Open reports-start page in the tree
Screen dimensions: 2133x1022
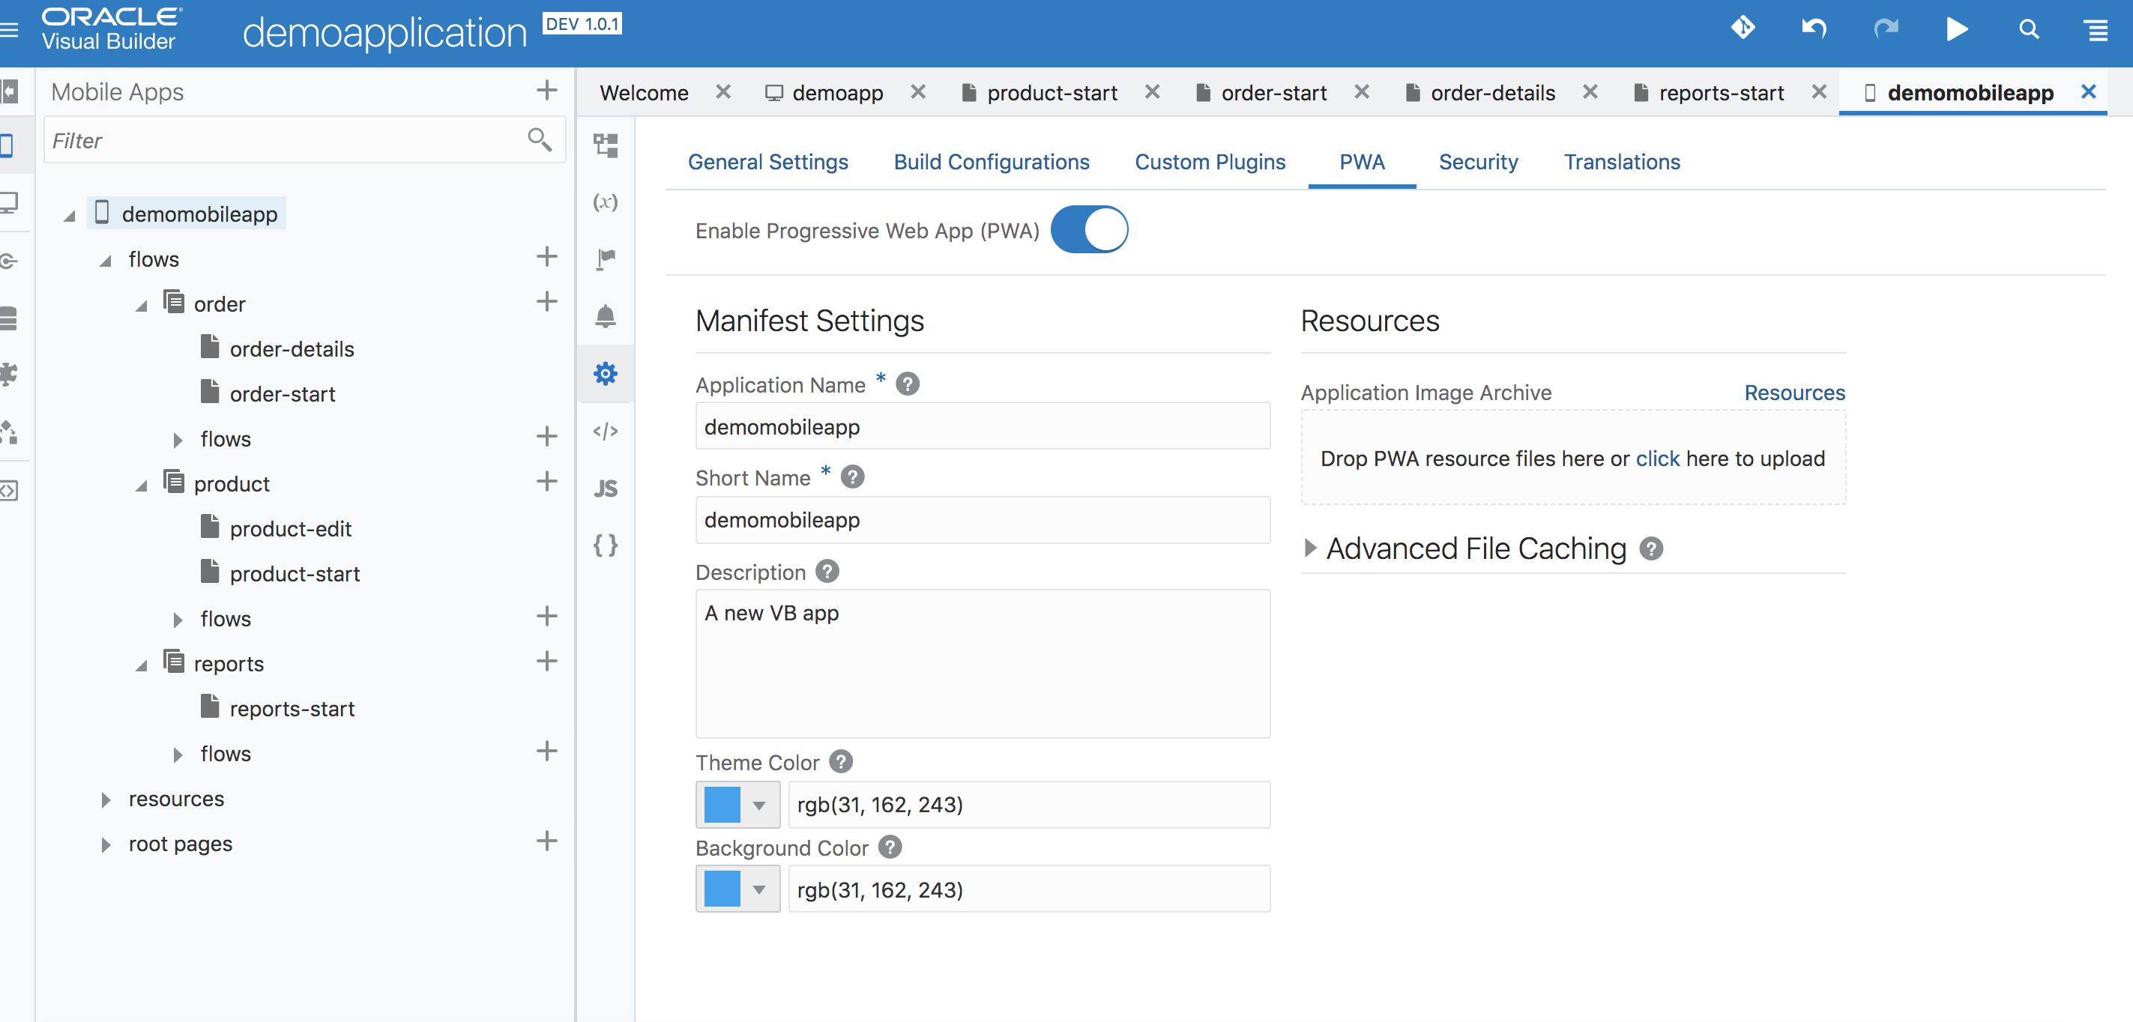pos(292,710)
